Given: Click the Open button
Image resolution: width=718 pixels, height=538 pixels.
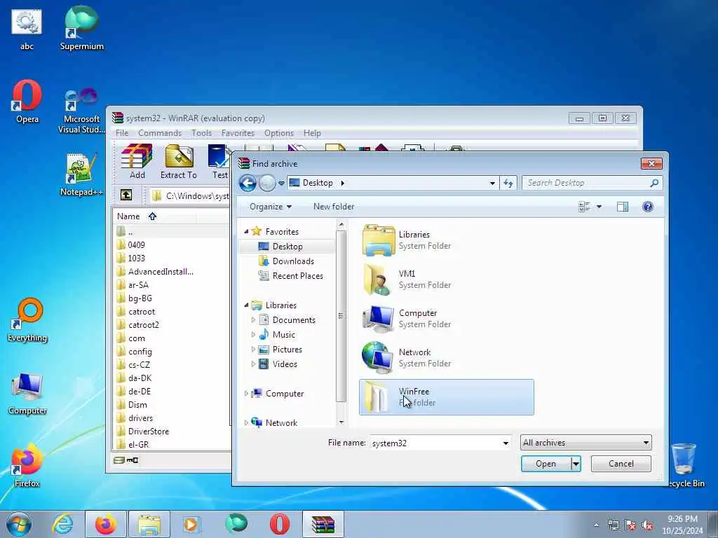Looking at the screenshot, I should [546, 464].
